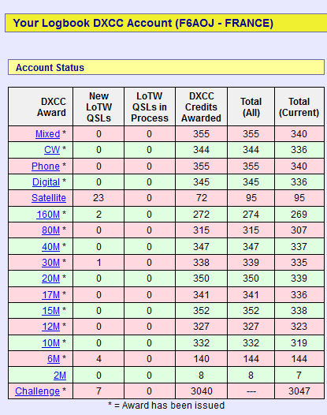The image size is (327, 415).
Task: Open the Mixed award link
Action: [x=47, y=134]
